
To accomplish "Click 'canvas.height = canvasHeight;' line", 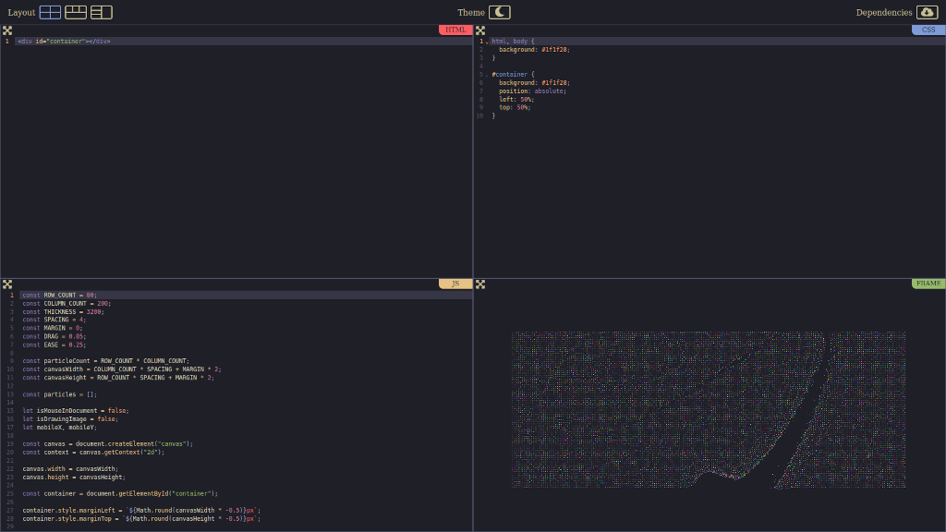I will 74,478.
